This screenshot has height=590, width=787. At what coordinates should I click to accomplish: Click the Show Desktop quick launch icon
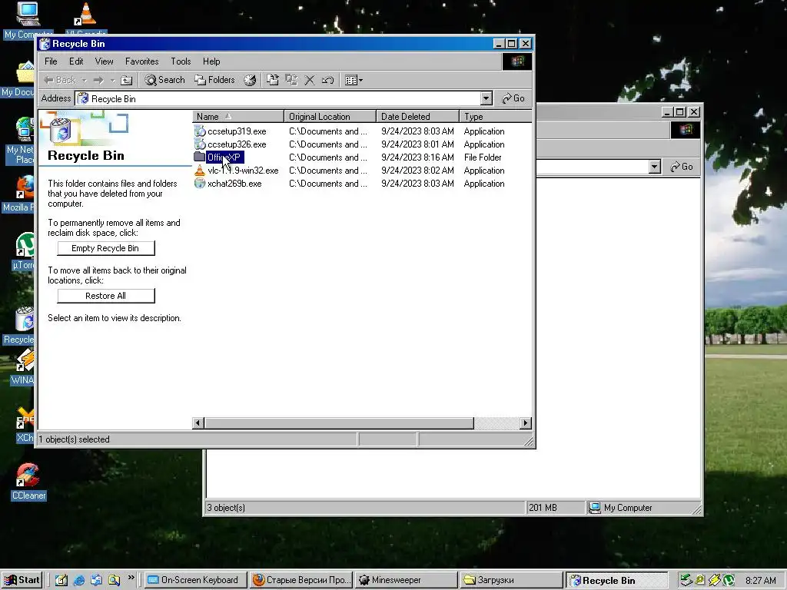click(x=61, y=580)
